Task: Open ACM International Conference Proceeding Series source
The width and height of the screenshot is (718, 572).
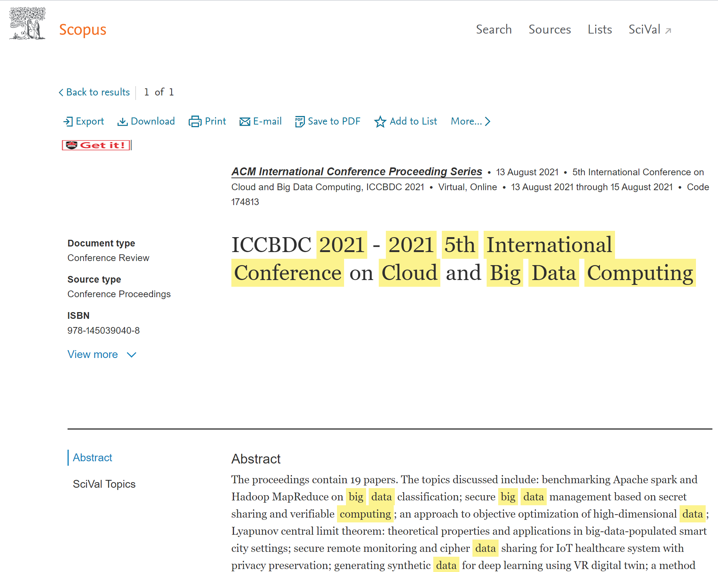Action: [x=357, y=172]
